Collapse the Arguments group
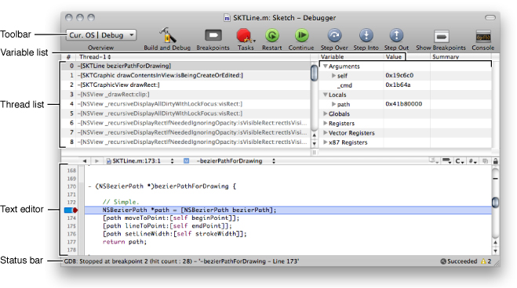This screenshot has width=517, height=288. click(325, 66)
